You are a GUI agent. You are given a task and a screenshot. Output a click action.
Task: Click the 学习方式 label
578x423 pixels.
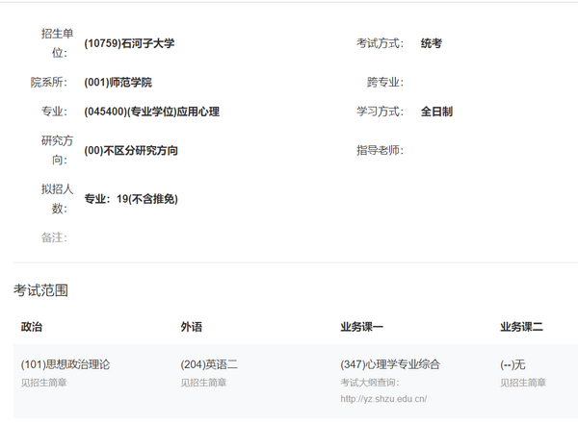pyautogui.click(x=381, y=112)
